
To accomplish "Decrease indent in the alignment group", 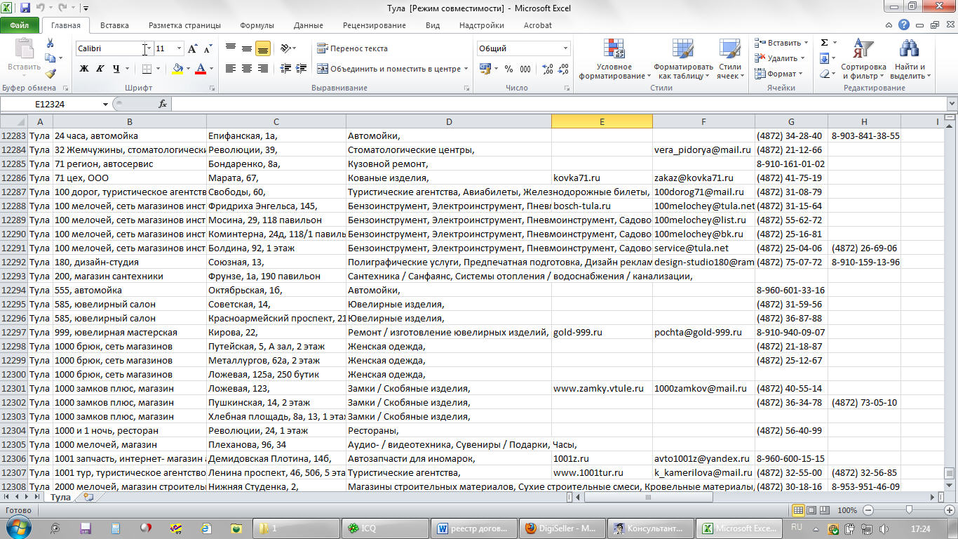I will coord(285,69).
